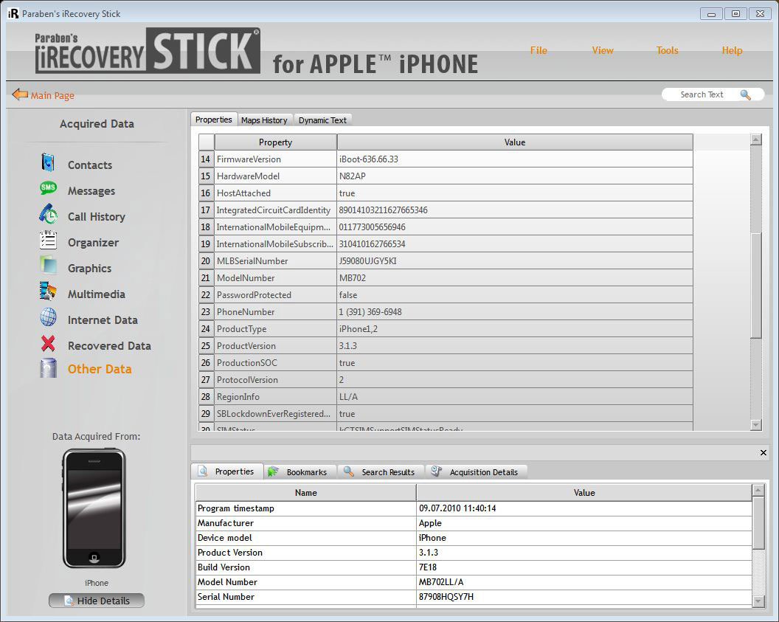Go back via Main Page link
779x622 pixels.
tap(52, 95)
